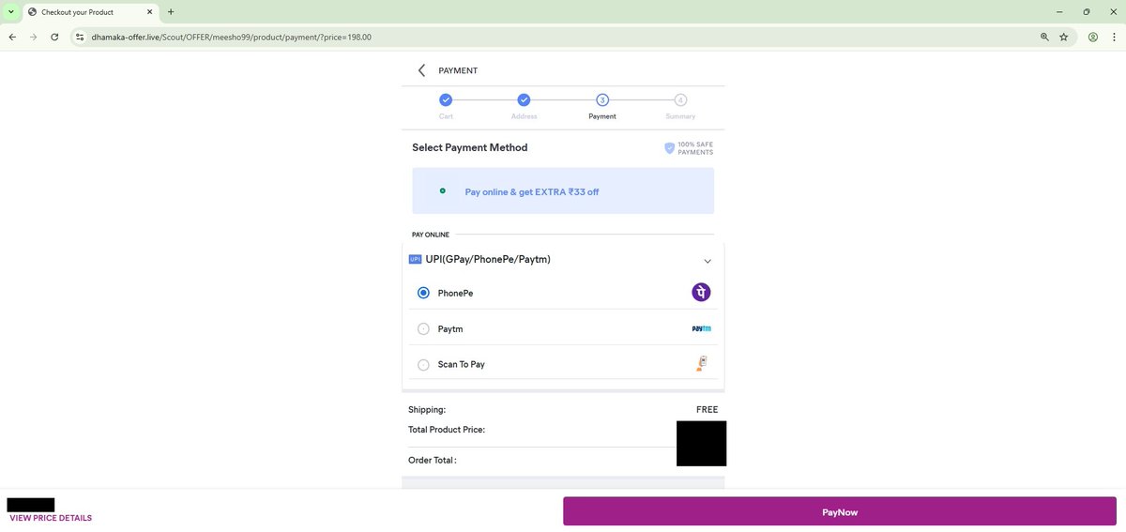Minimize the browser window
The image size is (1126, 532).
click(1058, 12)
